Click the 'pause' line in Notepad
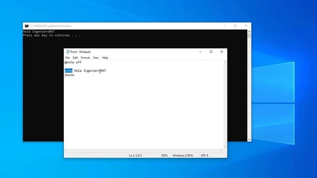 (x=69, y=75)
